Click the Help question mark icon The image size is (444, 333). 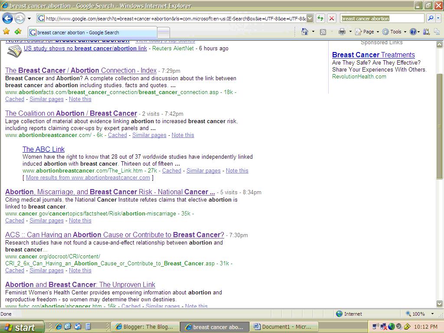[413, 32]
